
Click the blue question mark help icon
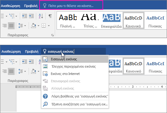coord(45,96)
